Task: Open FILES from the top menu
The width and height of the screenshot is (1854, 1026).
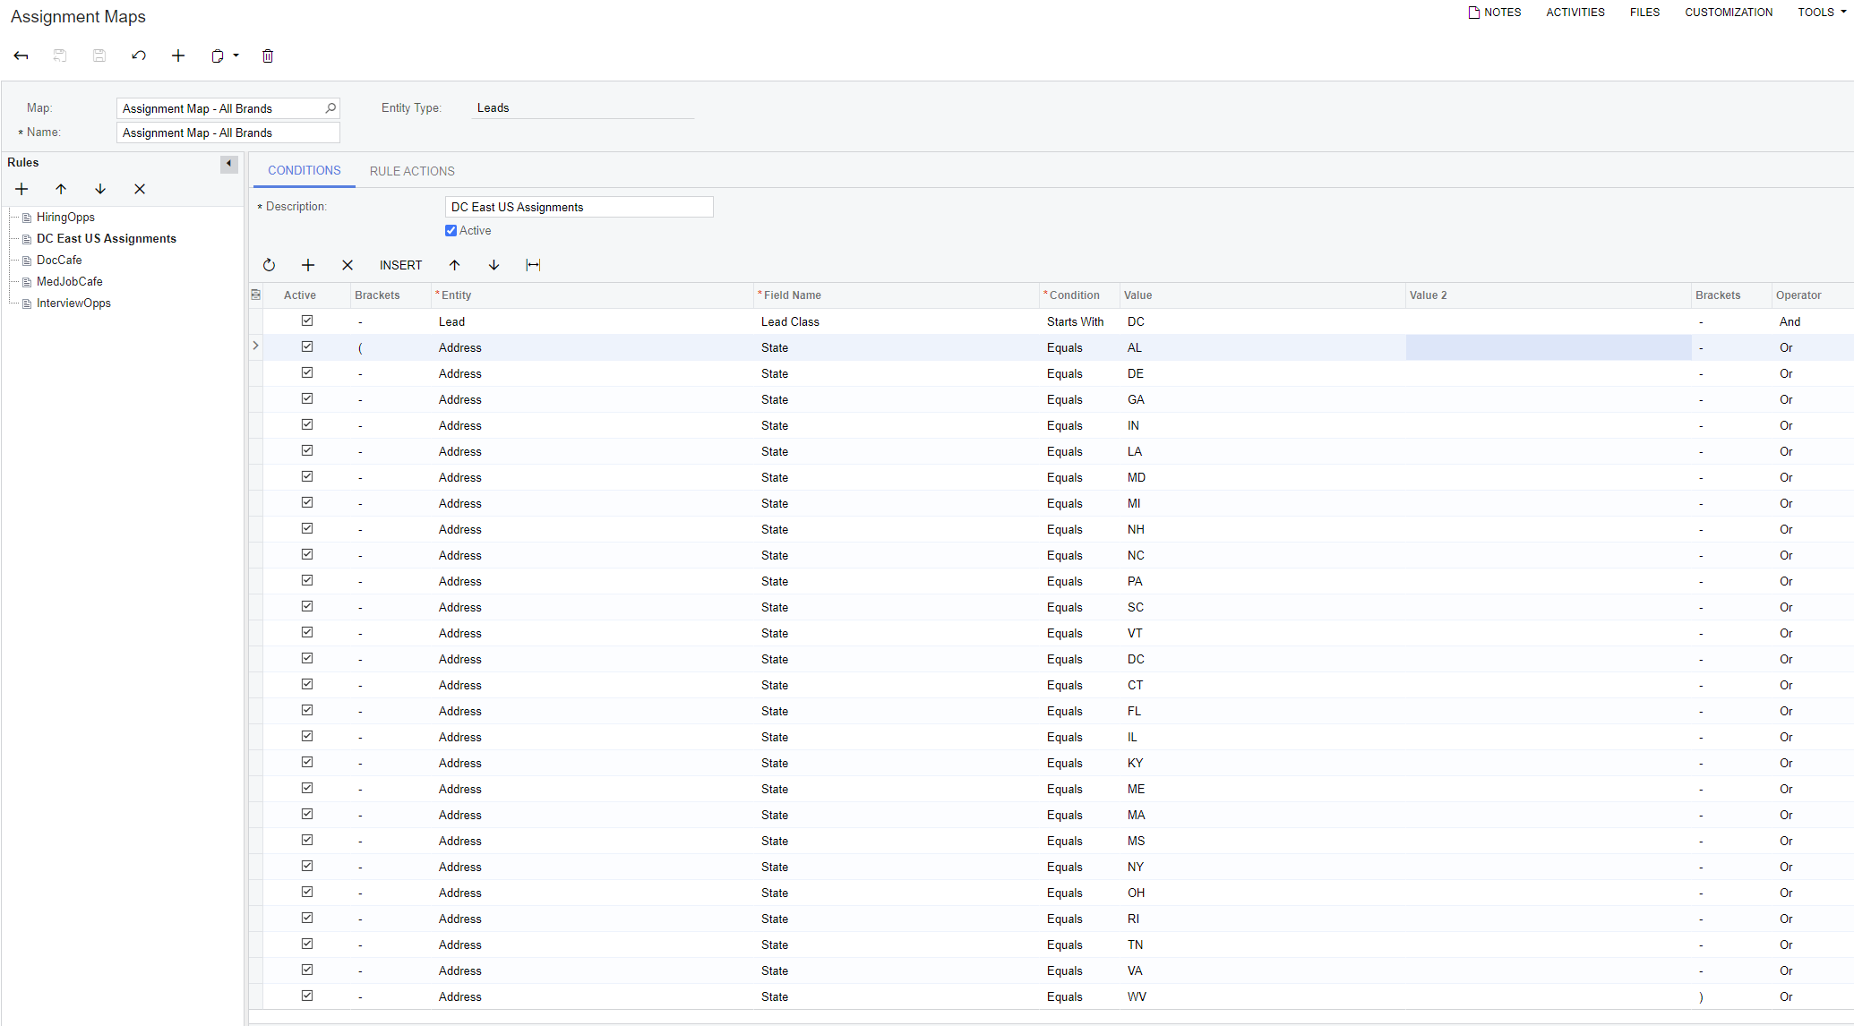Action: pyautogui.click(x=1644, y=13)
